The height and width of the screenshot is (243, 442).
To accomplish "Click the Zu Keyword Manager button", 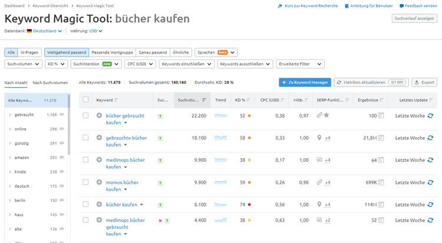I will tap(305, 82).
